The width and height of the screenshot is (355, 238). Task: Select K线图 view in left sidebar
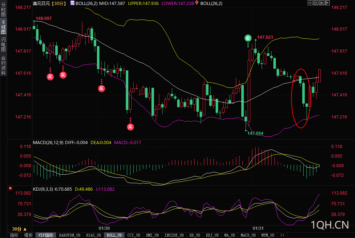(x=4, y=27)
